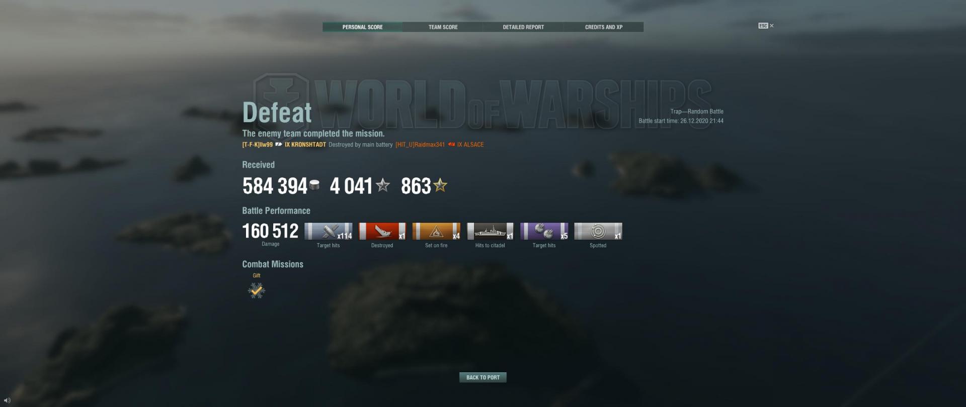Viewport: 966px width, 407px height.
Task: Click the Gift combat mission snowflake icon
Action: (x=257, y=290)
